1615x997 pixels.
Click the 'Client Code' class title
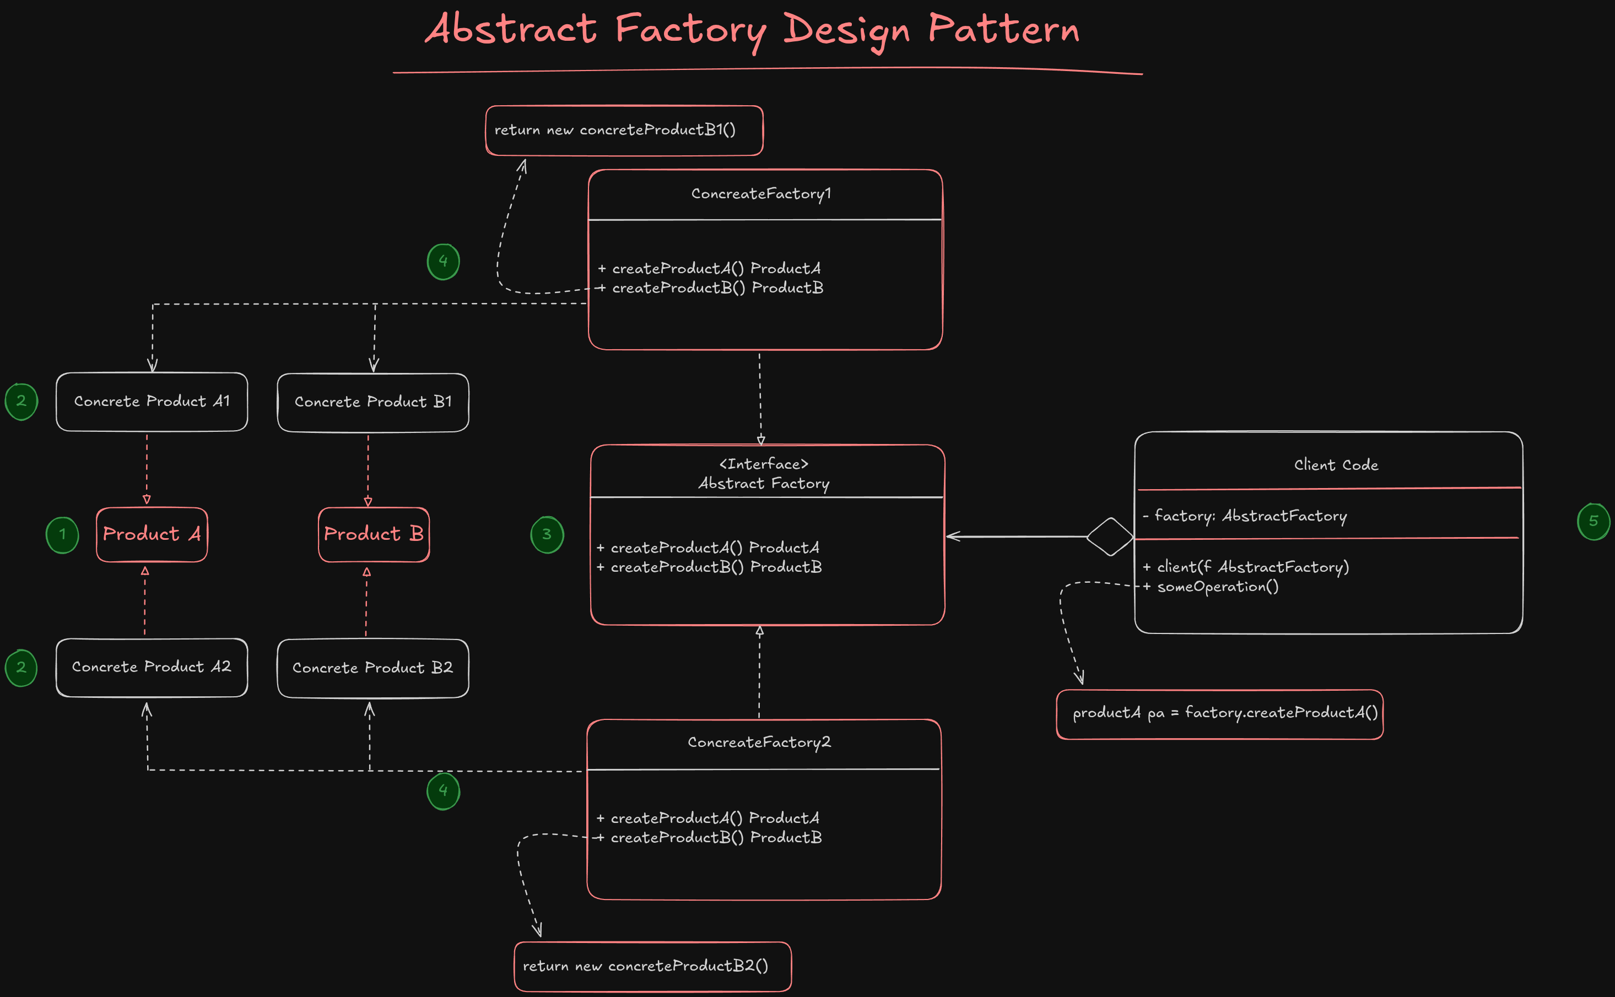pyautogui.click(x=1336, y=465)
